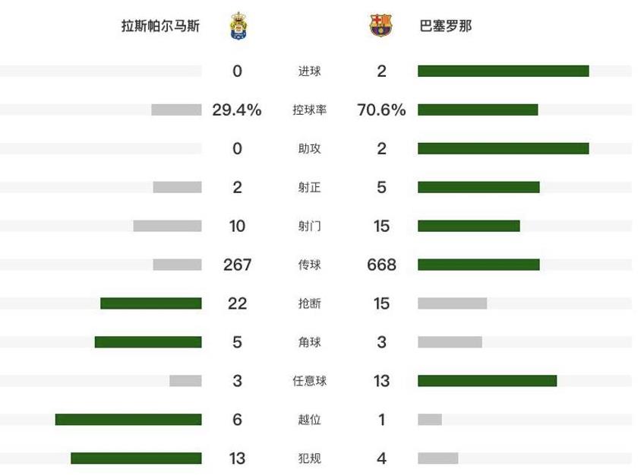Viewport: 641px width, 476px height.
Task: Click the 267 passes value
Action: pyautogui.click(x=237, y=265)
